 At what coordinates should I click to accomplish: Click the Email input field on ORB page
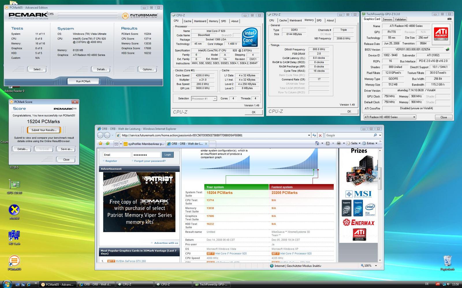click(x=117, y=155)
